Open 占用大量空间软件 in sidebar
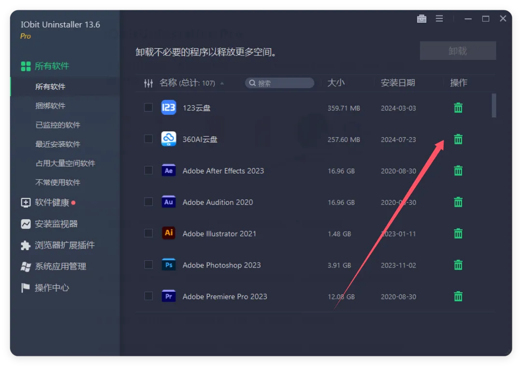 [x=65, y=163]
